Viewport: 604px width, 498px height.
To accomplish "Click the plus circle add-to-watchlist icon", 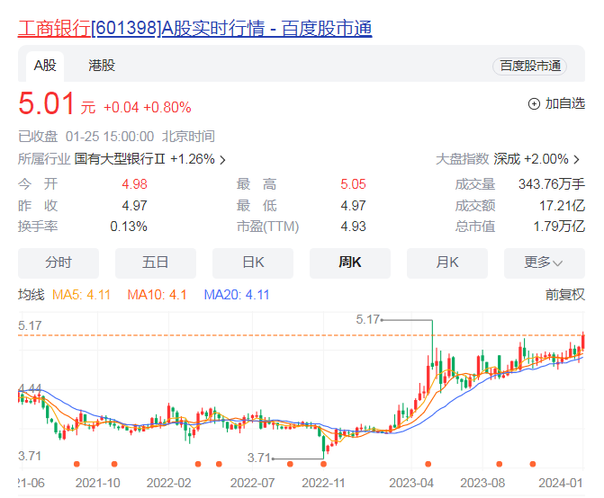I will click(534, 104).
